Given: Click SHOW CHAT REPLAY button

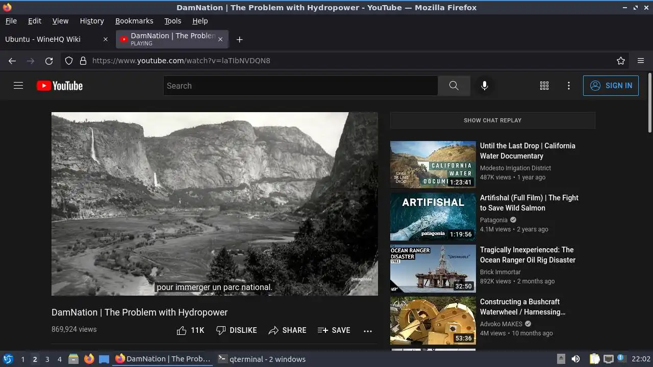Looking at the screenshot, I should point(492,120).
